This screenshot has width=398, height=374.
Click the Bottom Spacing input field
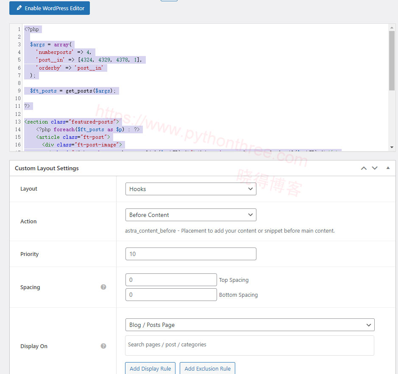pos(171,295)
